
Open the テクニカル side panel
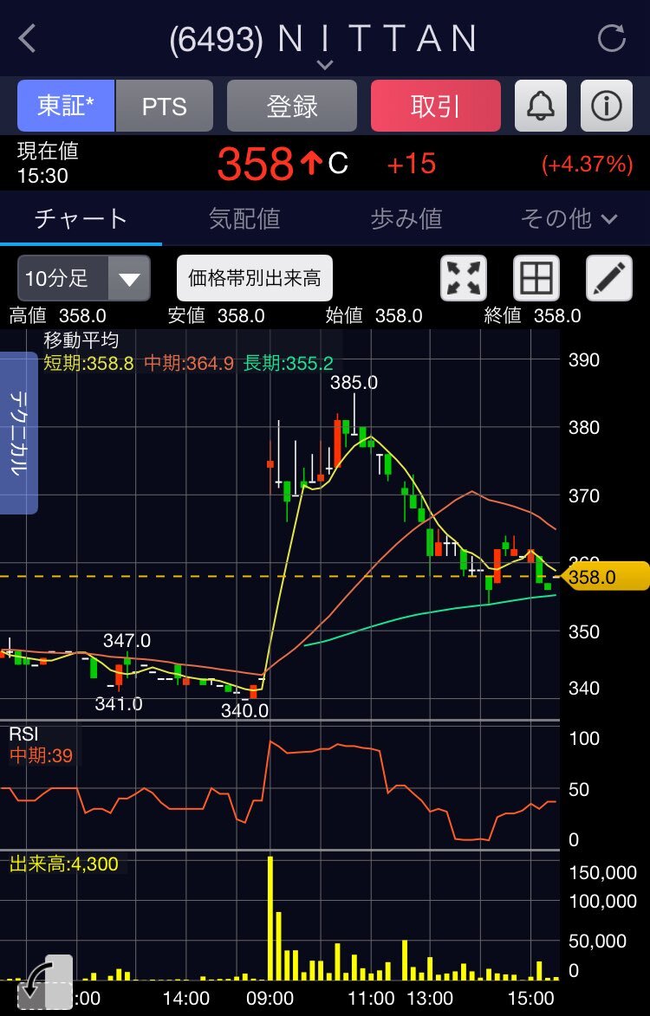point(19,432)
